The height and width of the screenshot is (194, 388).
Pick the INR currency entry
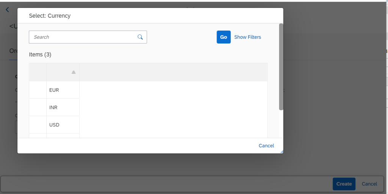click(53, 107)
